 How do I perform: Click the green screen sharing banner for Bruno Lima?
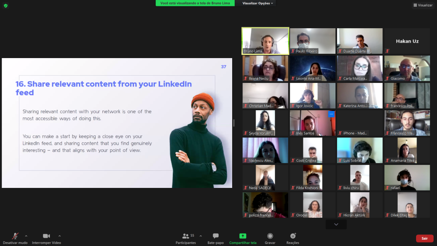click(195, 3)
